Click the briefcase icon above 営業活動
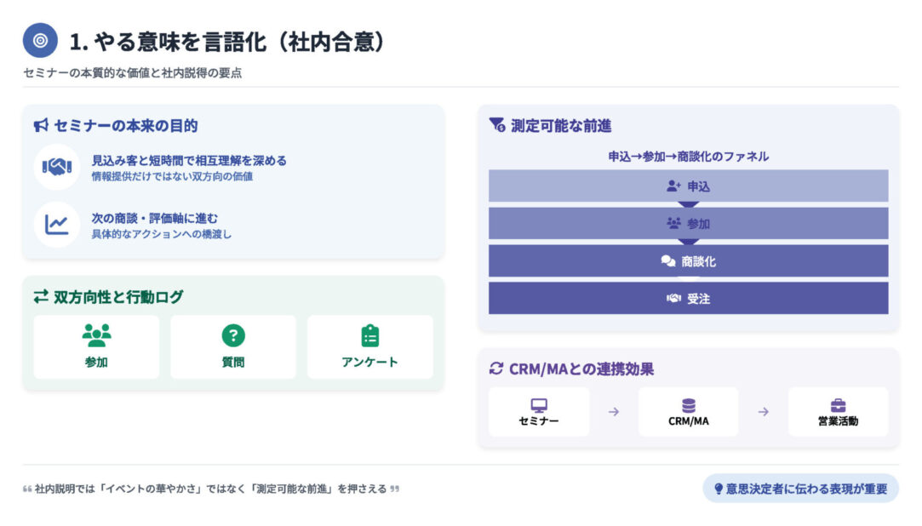922x526 pixels. tap(838, 405)
